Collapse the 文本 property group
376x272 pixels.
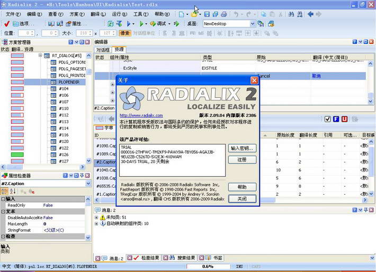3,211
